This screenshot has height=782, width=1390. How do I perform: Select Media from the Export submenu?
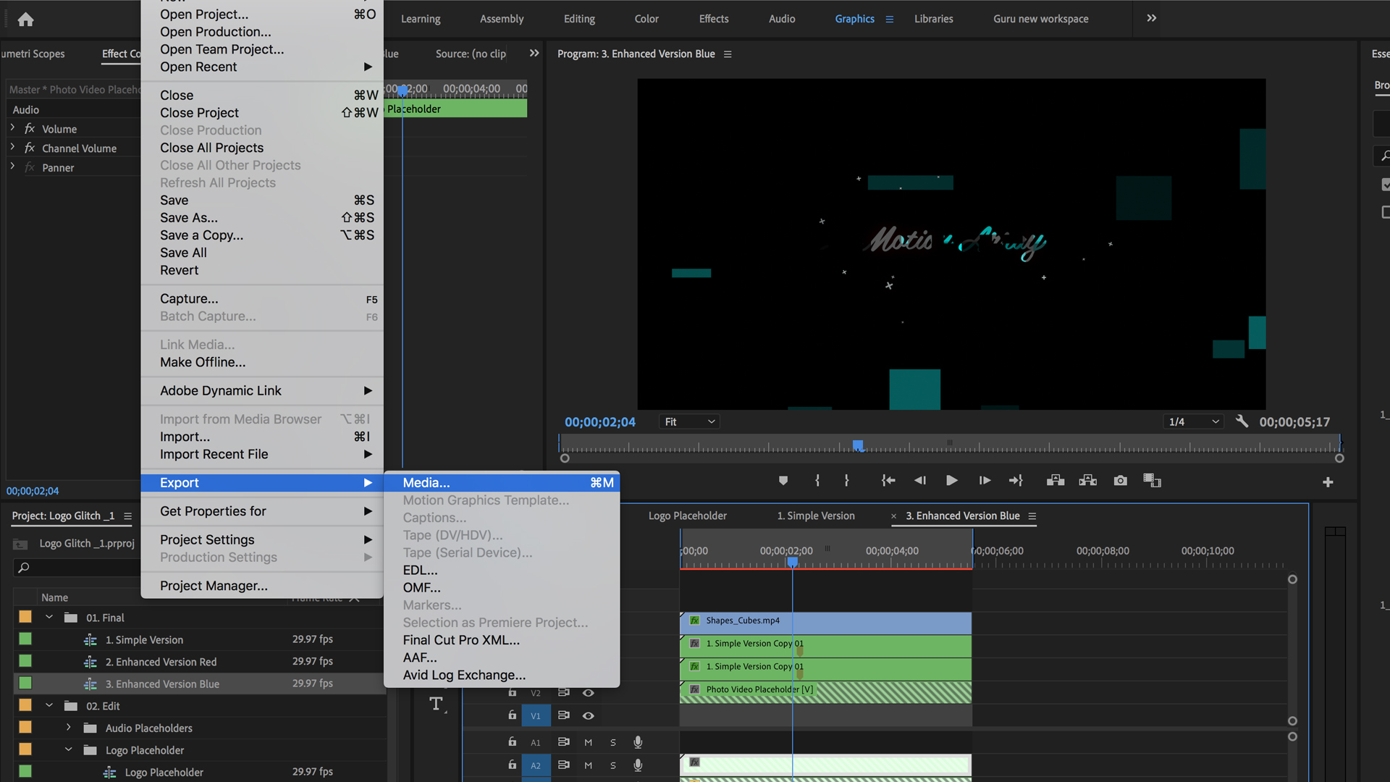point(426,482)
